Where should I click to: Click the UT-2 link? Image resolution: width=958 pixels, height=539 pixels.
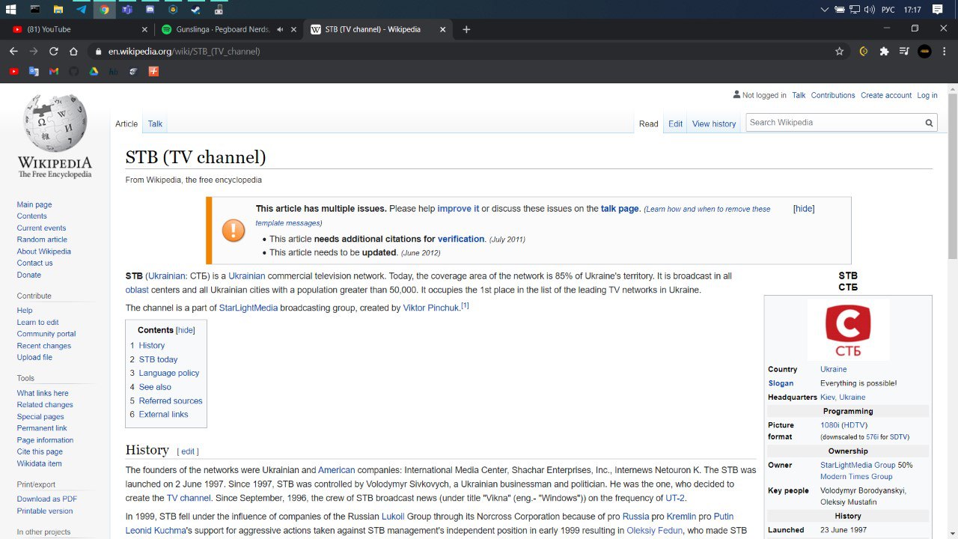click(x=675, y=498)
